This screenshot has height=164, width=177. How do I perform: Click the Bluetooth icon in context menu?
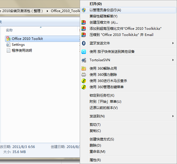(84, 43)
